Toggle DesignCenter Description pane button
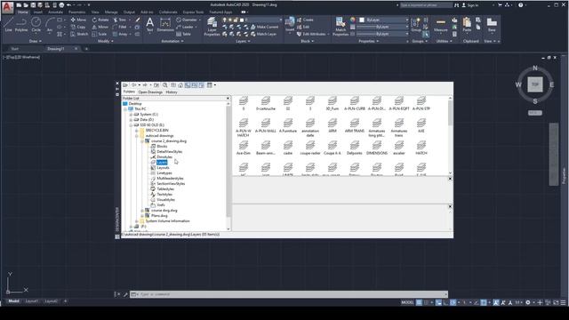 point(201,85)
